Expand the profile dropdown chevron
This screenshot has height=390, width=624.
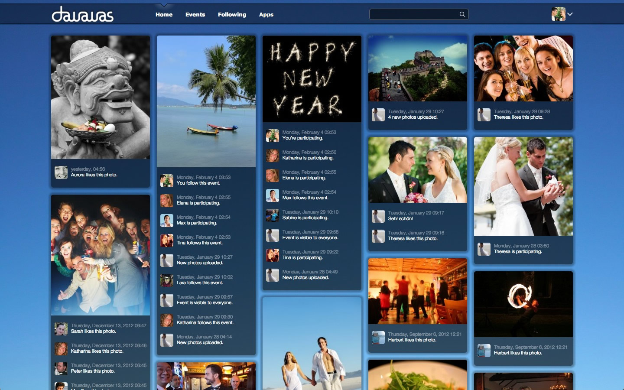(570, 14)
